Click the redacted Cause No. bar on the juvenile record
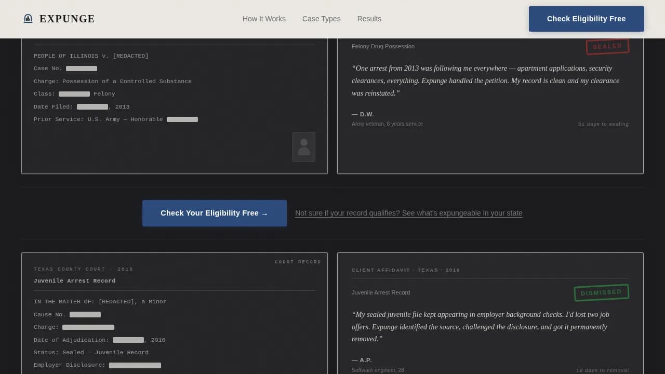The height and width of the screenshot is (374, 665). click(85, 314)
